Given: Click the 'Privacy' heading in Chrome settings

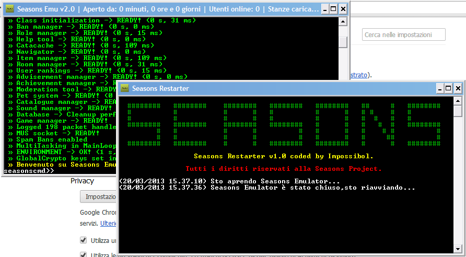Looking at the screenshot, I should [83, 181].
